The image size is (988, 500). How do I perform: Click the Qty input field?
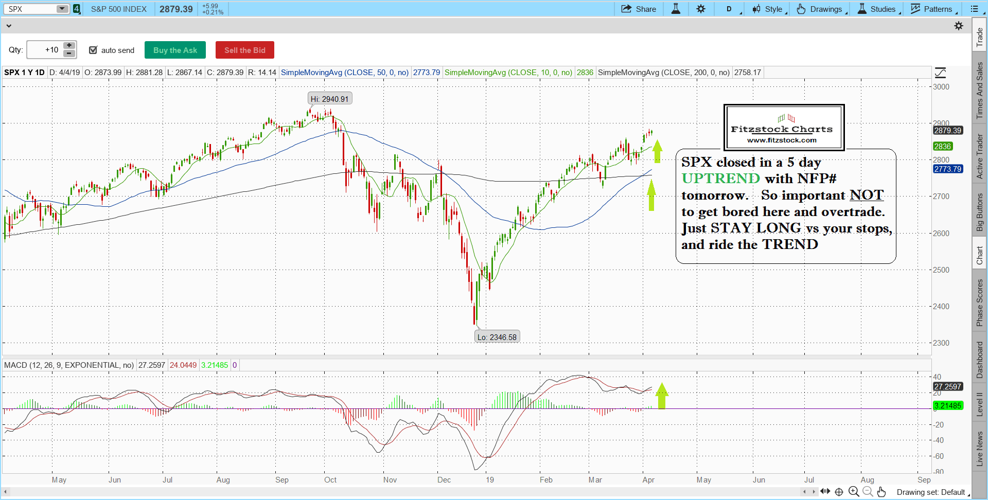[x=45, y=50]
